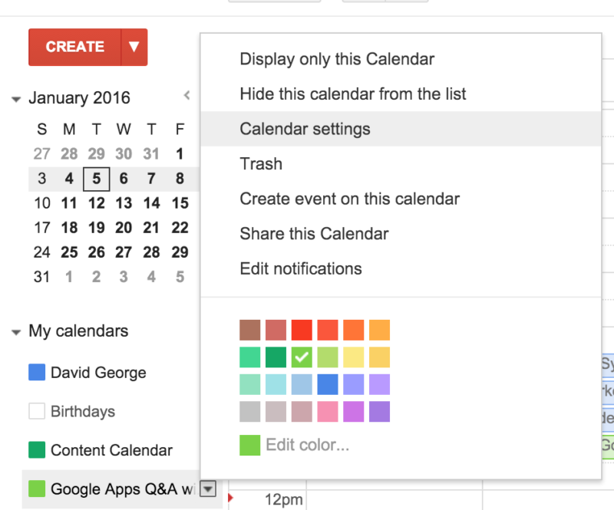Image resolution: width=614 pixels, height=510 pixels.
Task: Select January 5 in the mini calendar
Action: [96, 178]
